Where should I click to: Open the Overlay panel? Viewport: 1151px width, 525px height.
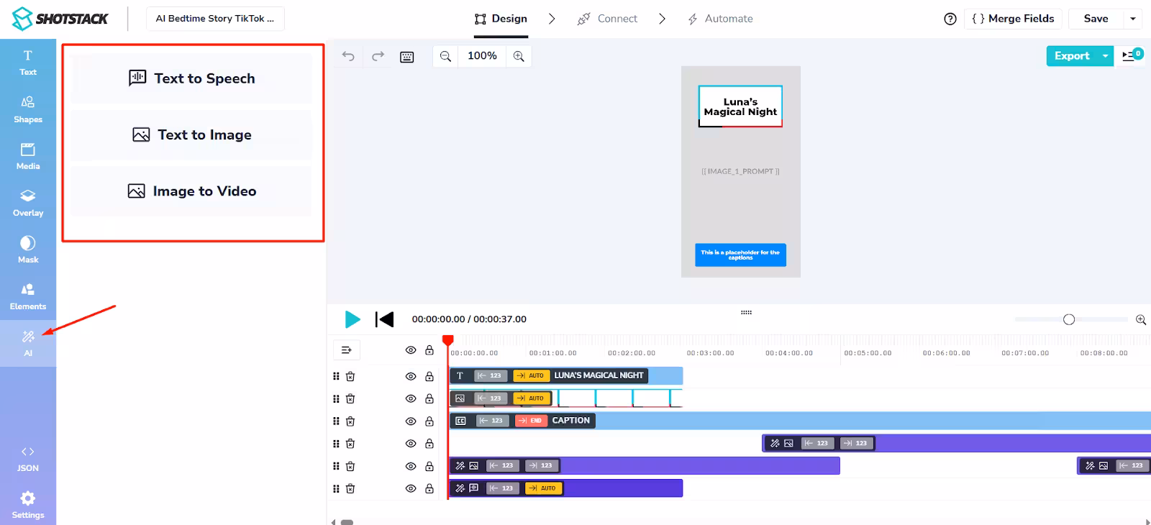(28, 203)
